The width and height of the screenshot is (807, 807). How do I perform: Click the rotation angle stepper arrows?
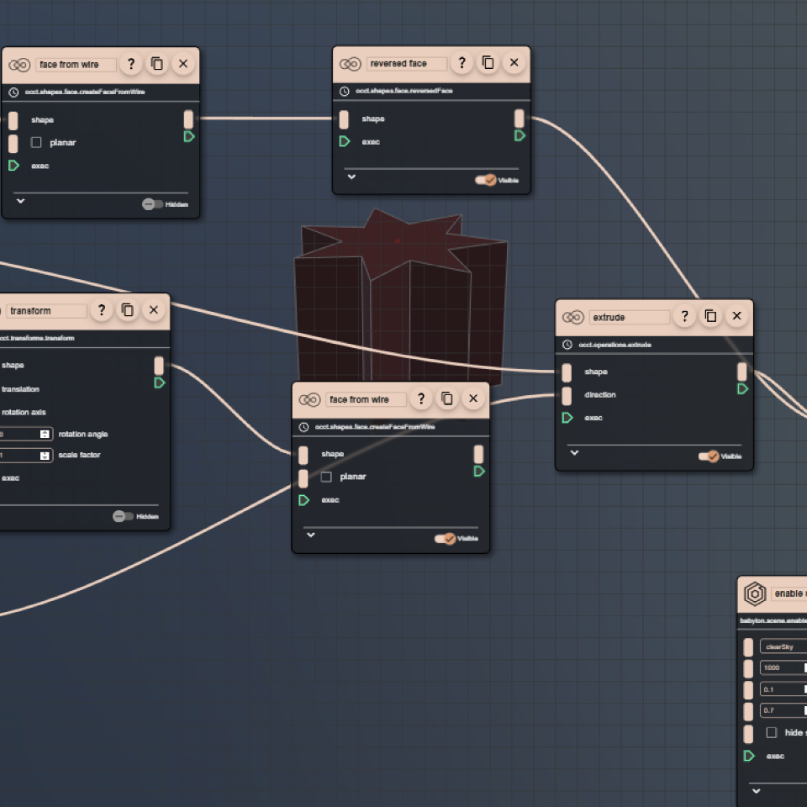pos(45,435)
